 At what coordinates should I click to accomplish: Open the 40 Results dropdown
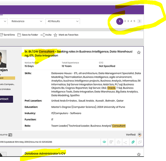click(63, 21)
